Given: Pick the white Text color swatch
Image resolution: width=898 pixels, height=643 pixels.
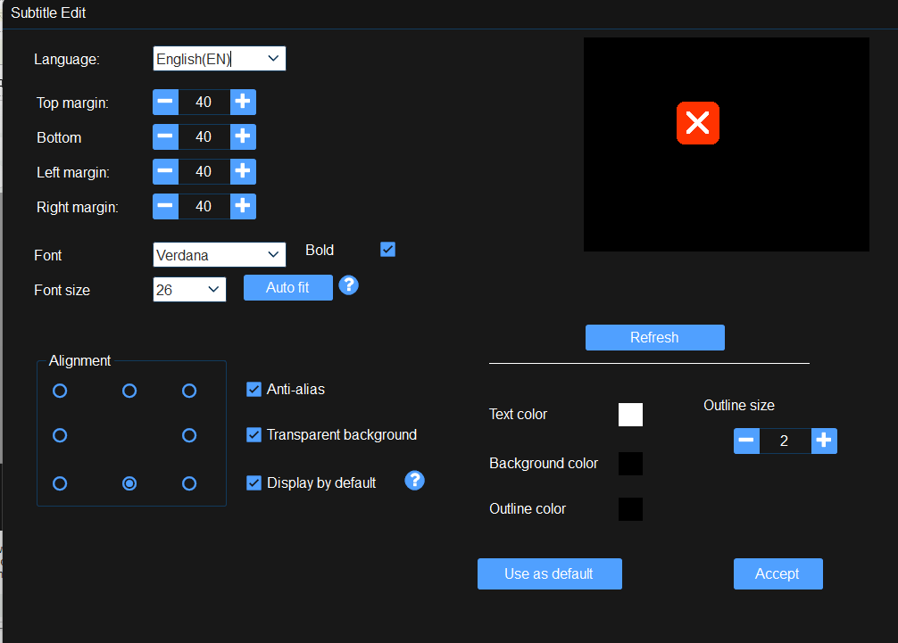Looking at the screenshot, I should pyautogui.click(x=630, y=415).
